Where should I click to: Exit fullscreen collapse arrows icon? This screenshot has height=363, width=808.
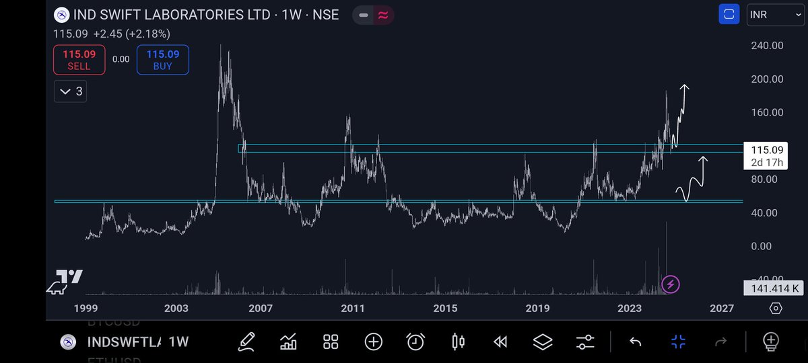(678, 341)
